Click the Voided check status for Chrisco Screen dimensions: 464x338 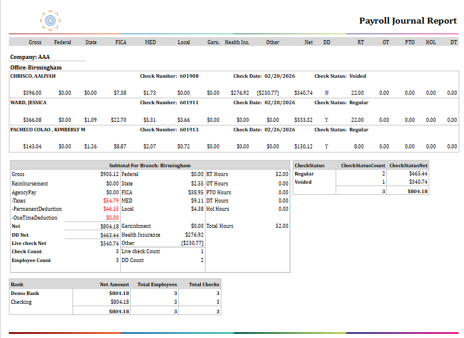click(357, 76)
